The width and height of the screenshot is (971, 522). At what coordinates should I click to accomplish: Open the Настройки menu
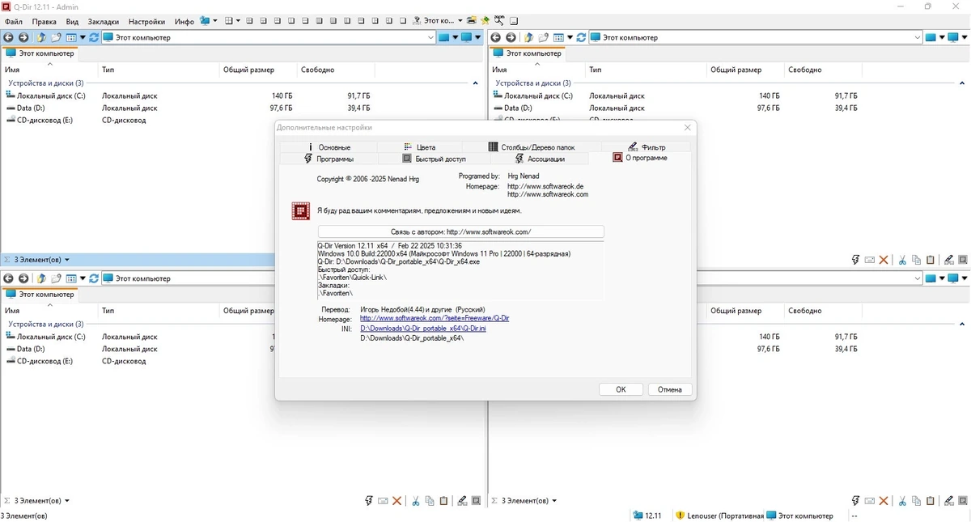point(146,21)
